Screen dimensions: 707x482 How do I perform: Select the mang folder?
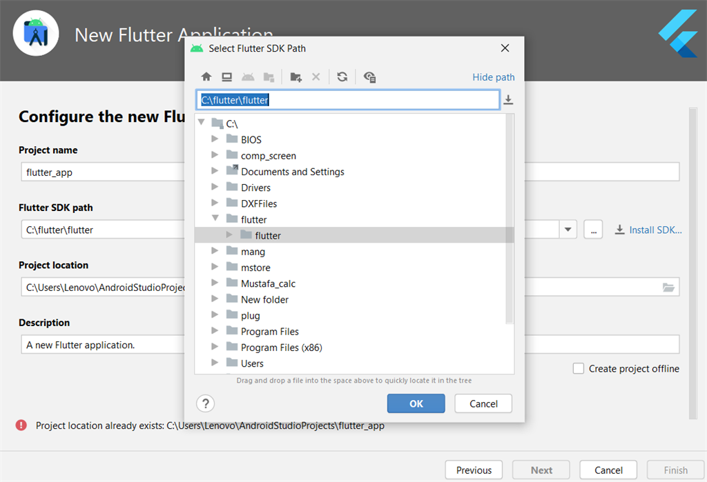[x=253, y=252]
